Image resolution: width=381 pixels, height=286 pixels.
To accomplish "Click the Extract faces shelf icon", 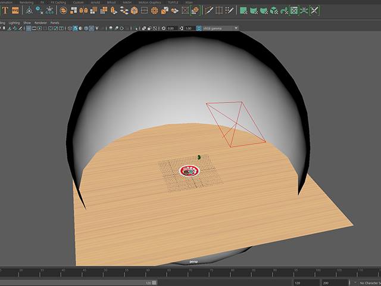I will click(x=164, y=11).
